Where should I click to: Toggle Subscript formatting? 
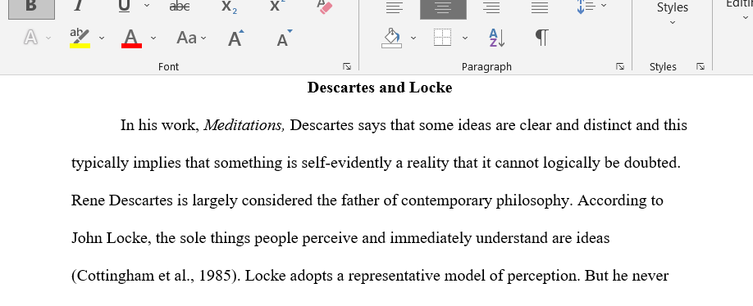(229, 7)
